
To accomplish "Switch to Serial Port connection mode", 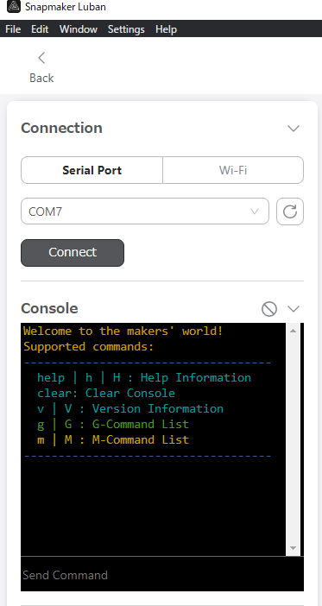I will tap(92, 170).
